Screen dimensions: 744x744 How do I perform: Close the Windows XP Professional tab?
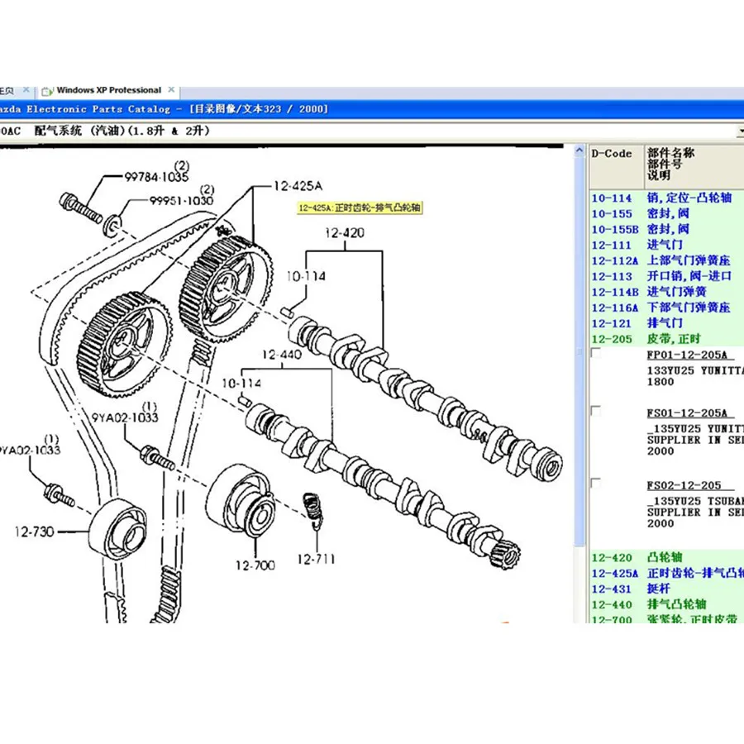(x=171, y=90)
